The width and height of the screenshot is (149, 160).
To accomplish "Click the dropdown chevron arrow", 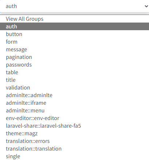I will click(x=146, y=6).
